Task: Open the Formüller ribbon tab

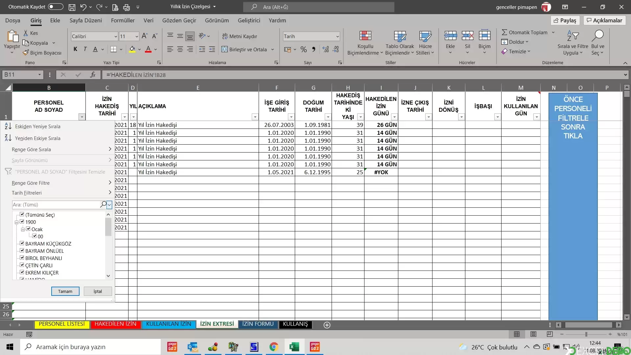Action: click(x=123, y=20)
